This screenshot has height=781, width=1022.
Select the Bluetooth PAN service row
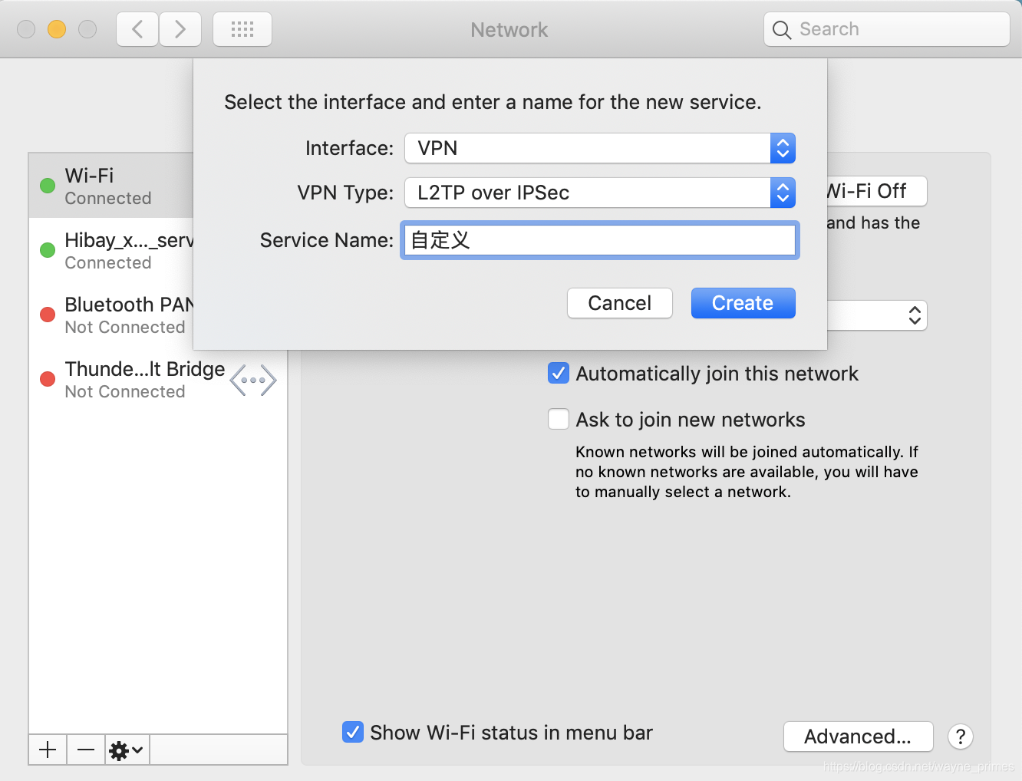[111, 315]
